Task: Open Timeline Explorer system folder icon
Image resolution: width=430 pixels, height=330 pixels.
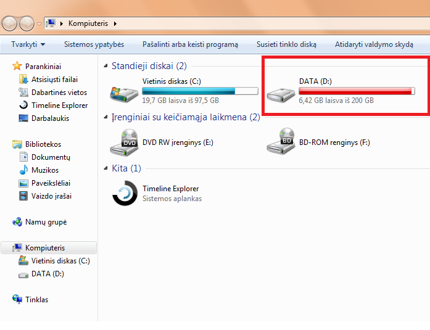Action: coord(125,193)
